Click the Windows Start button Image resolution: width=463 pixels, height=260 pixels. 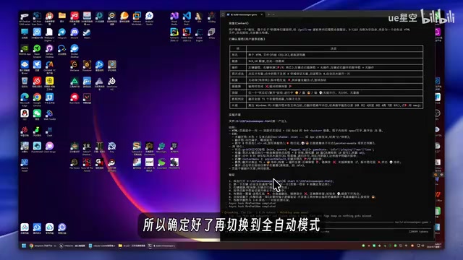click(24, 246)
